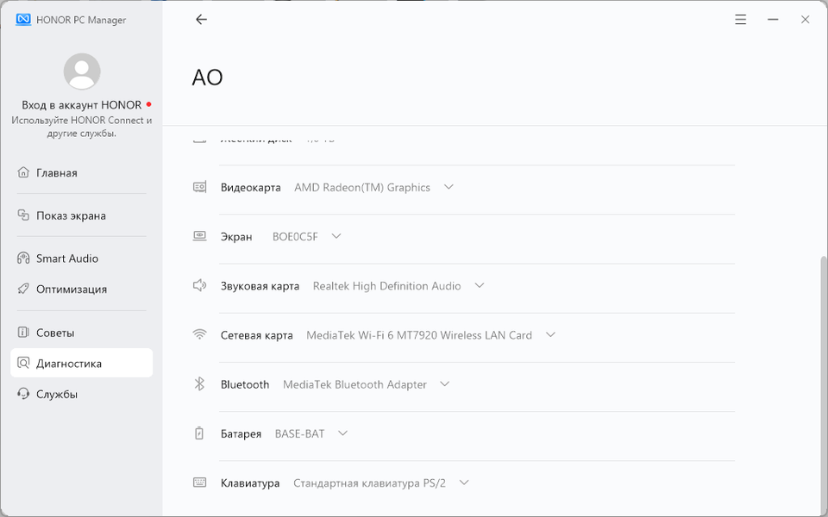
Task: Click the Bluetooth icon
Action: pos(199,384)
